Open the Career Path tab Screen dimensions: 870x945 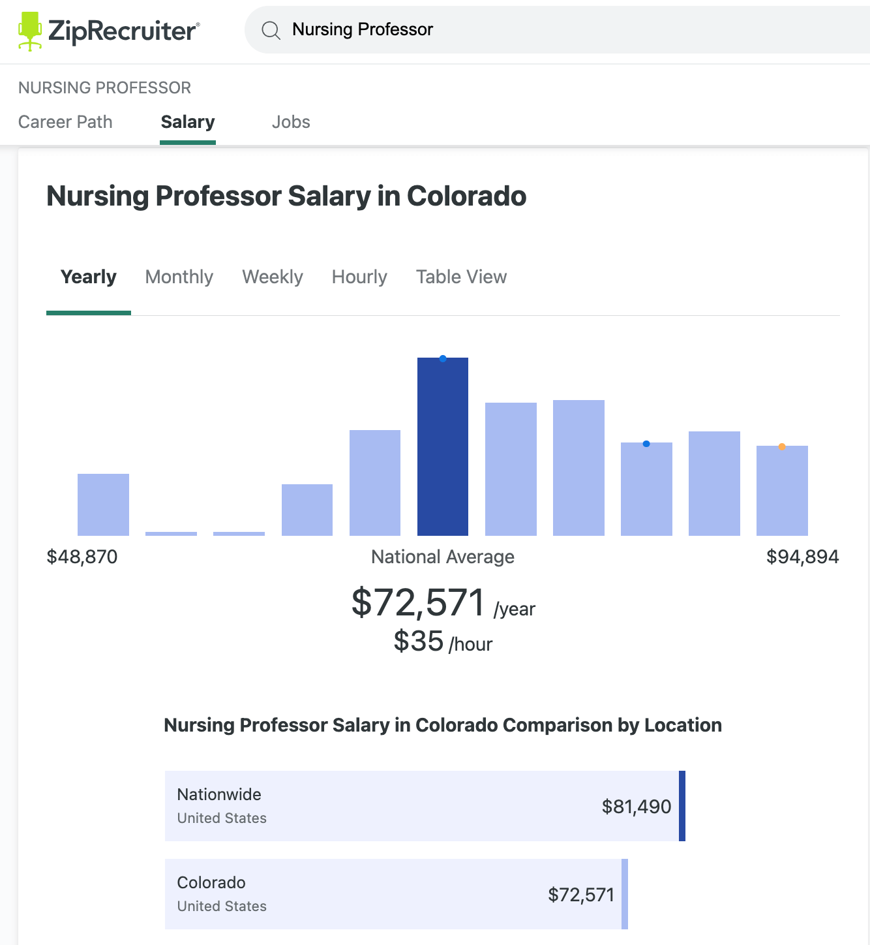tap(65, 122)
